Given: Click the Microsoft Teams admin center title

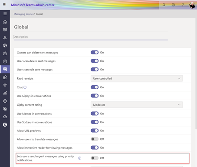Looking at the screenshot, I should tap(33, 5).
